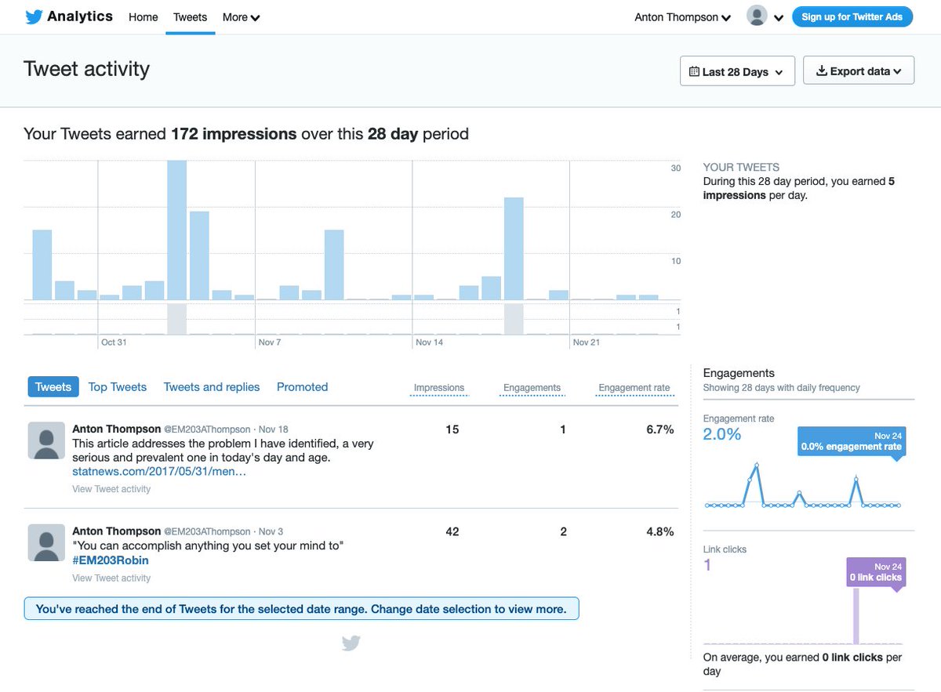Select the Tweets filter tab
941x692 pixels.
pos(53,387)
